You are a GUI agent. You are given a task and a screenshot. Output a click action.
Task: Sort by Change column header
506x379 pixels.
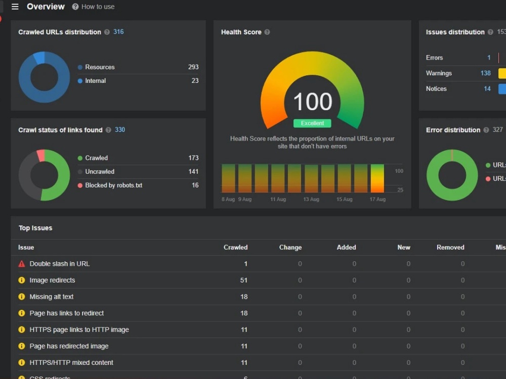(x=290, y=248)
